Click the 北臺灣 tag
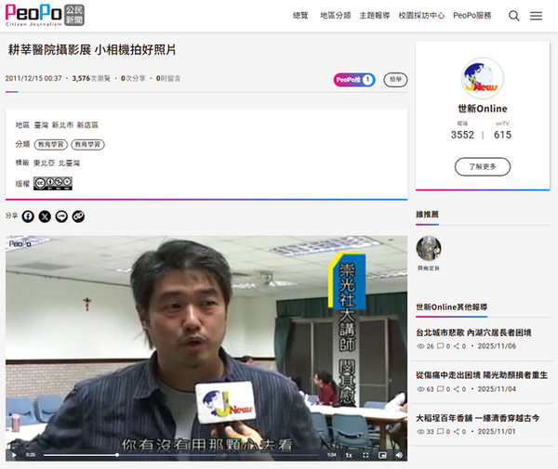558x469 pixels. [x=69, y=163]
